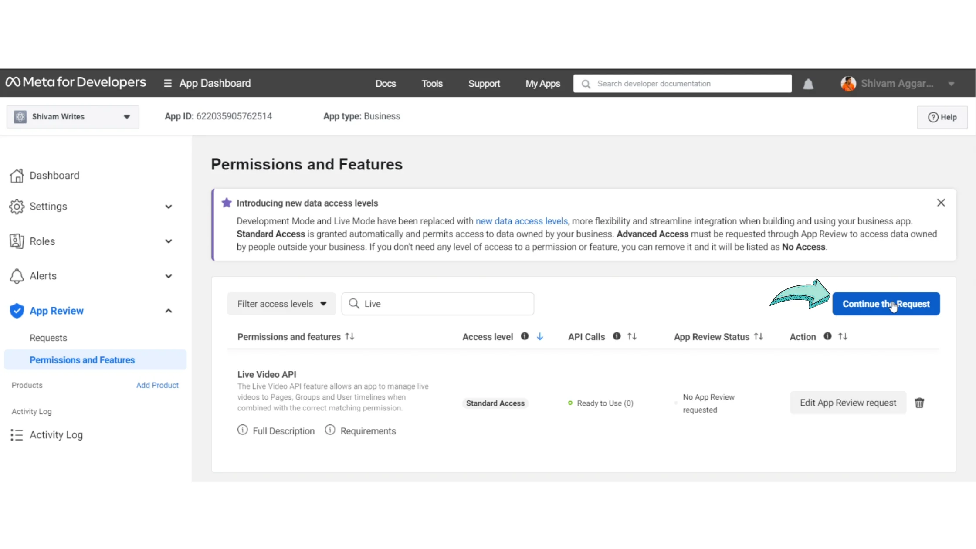Image resolution: width=976 pixels, height=549 pixels.
Task: Click the notifications bell icon
Action: click(x=808, y=84)
